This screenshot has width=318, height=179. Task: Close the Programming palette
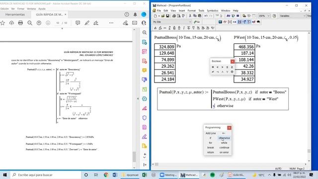[x=229, y=128]
